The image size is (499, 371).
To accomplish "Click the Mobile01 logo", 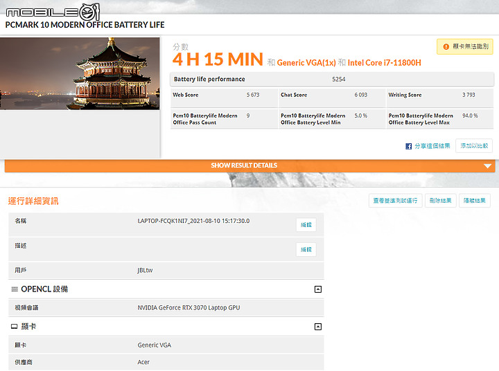I will (53, 12).
